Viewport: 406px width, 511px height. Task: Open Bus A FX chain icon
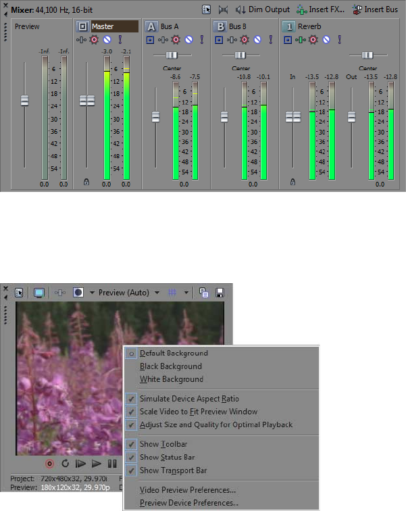(x=163, y=40)
